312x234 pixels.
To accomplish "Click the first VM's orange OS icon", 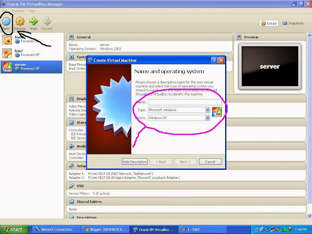I will coord(7,39).
